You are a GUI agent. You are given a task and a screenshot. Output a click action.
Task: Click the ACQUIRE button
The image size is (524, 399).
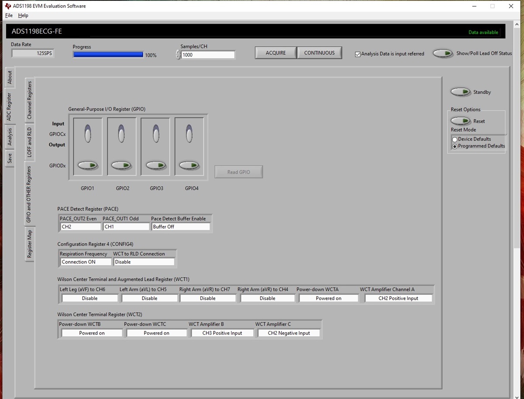pos(276,53)
